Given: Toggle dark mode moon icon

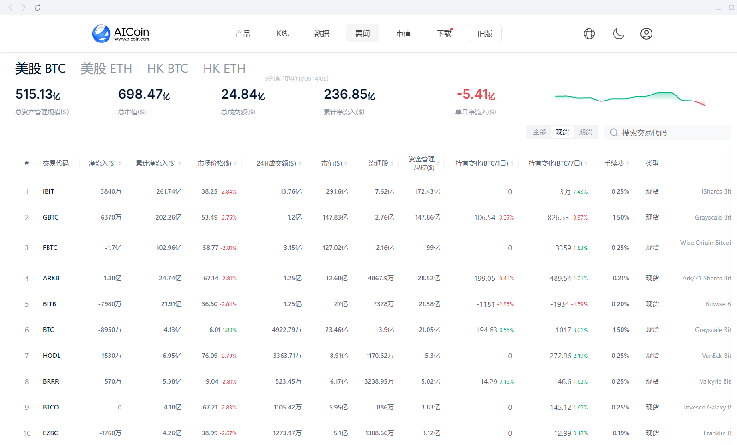Looking at the screenshot, I should (619, 34).
